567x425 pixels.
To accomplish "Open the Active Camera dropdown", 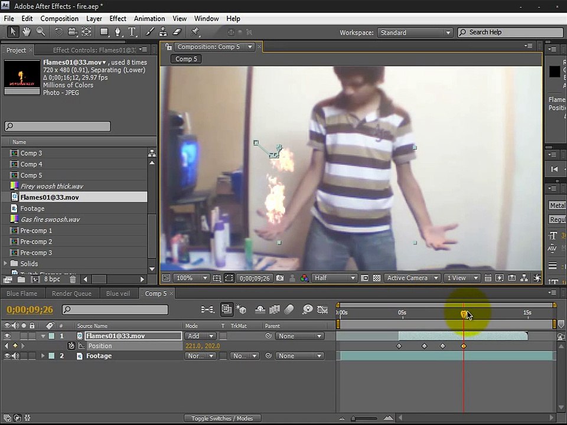I will [x=412, y=278].
